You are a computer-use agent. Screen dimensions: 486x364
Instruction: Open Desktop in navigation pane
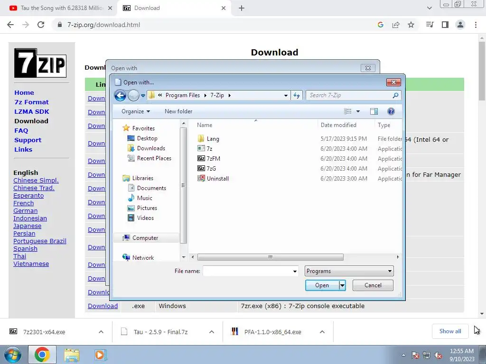click(x=147, y=138)
